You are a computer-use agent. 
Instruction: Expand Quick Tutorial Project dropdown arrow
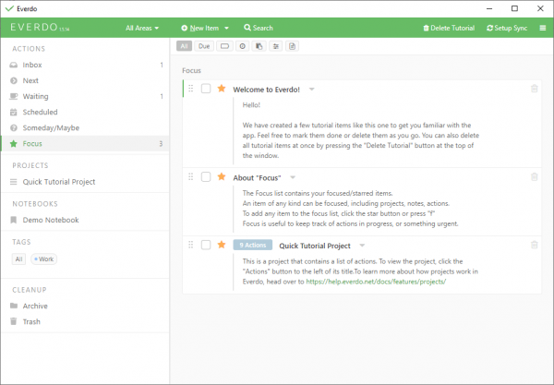(362, 246)
